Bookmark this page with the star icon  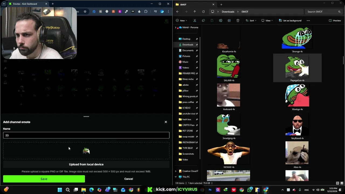(x=85, y=12)
